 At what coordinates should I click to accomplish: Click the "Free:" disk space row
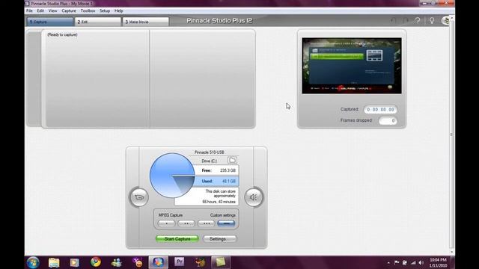click(216, 170)
